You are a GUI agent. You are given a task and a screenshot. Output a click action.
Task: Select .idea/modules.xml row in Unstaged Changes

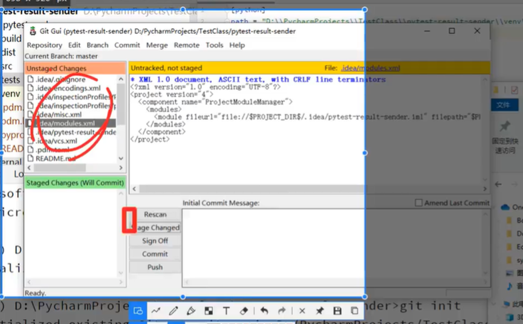point(71,123)
